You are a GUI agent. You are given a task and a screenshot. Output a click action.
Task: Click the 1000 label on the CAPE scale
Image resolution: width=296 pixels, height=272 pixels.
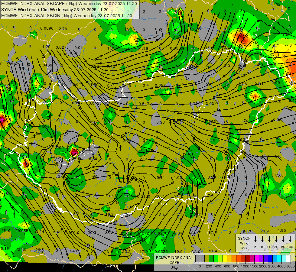[245, 266]
